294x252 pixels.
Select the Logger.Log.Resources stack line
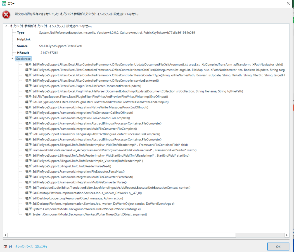point(74,198)
